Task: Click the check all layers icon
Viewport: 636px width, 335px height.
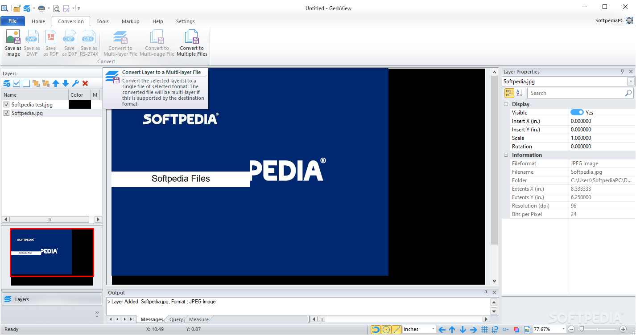Action: [x=17, y=83]
